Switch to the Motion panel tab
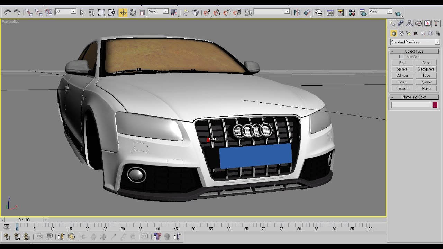 [x=418, y=24]
